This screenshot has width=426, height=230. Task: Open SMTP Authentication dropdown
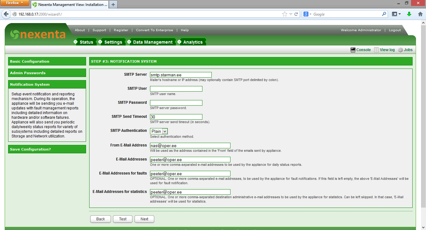(x=159, y=131)
